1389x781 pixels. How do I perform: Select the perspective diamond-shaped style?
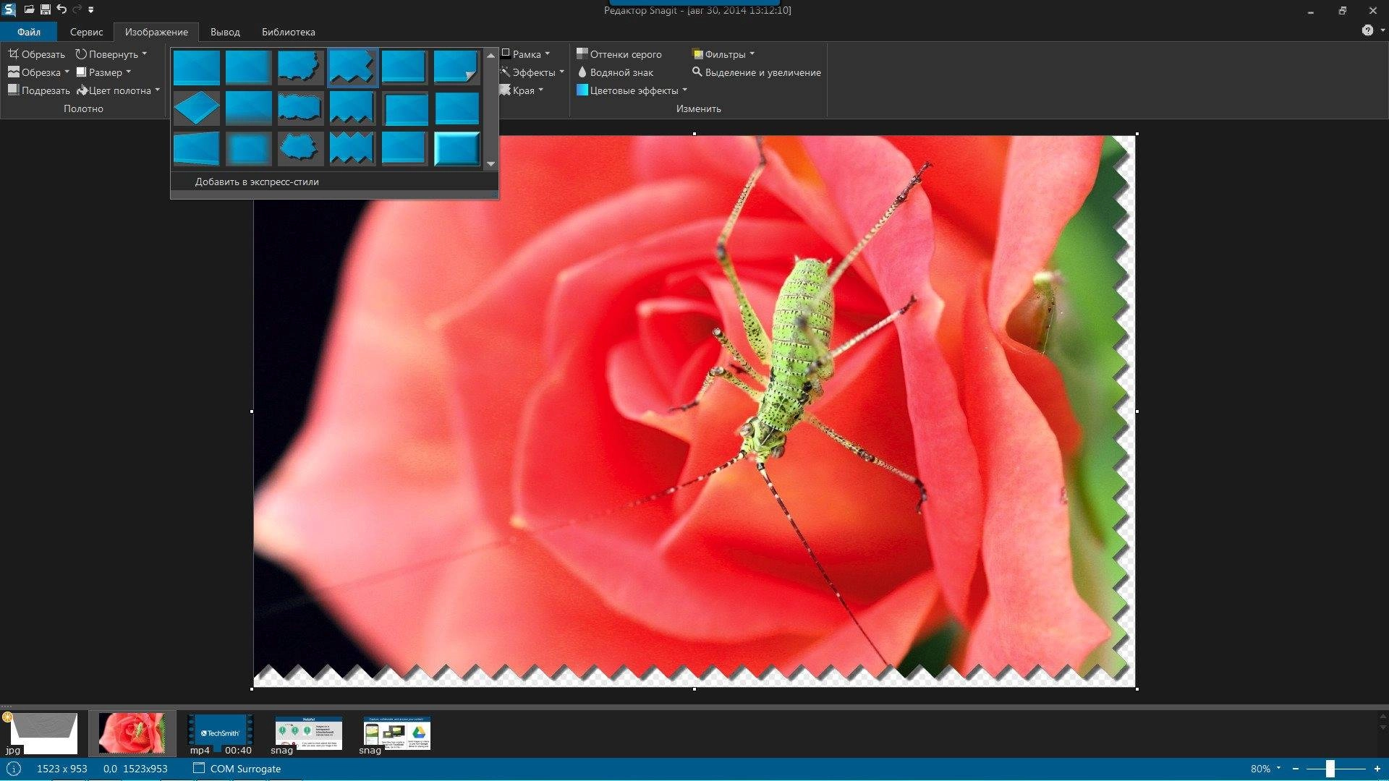(x=196, y=108)
